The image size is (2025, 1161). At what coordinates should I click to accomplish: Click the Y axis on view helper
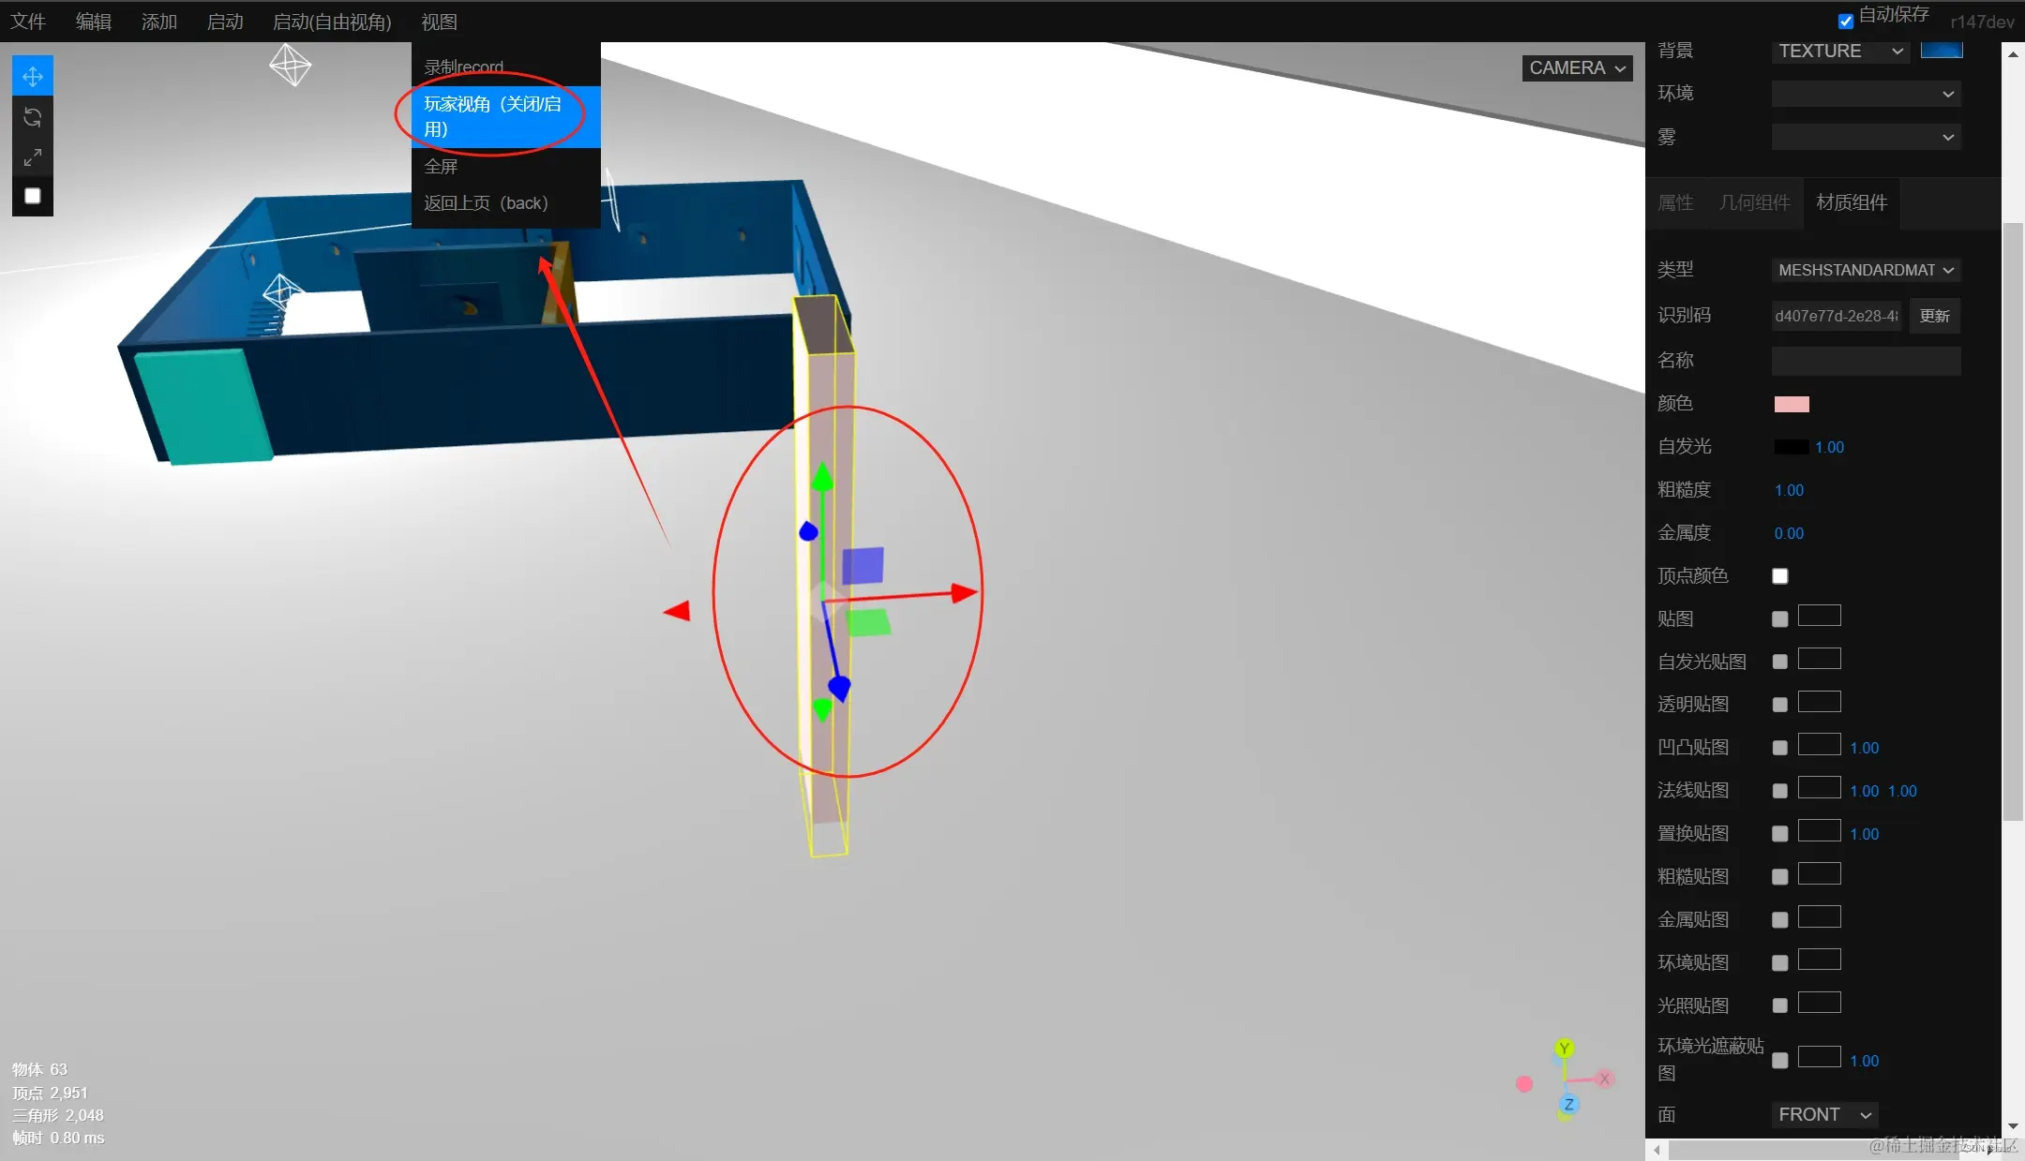(1564, 1049)
